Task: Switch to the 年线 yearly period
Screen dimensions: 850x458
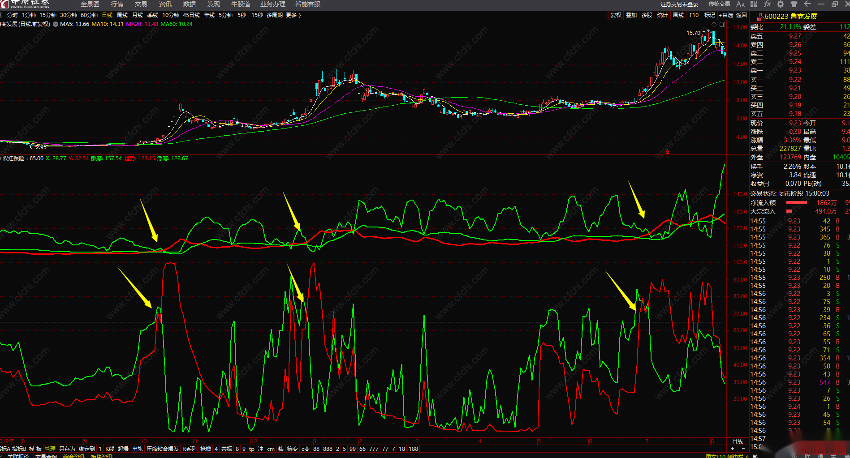Action: click(209, 15)
